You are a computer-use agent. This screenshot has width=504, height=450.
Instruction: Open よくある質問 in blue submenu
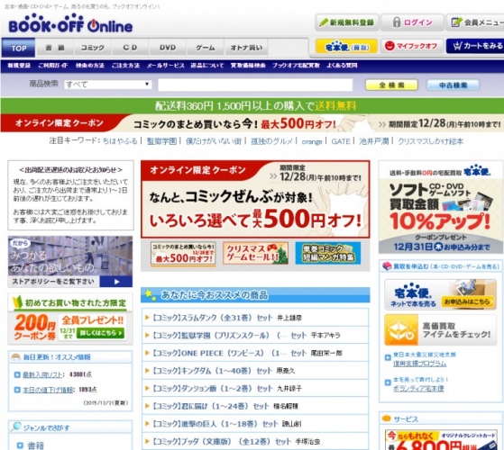tap(342, 66)
